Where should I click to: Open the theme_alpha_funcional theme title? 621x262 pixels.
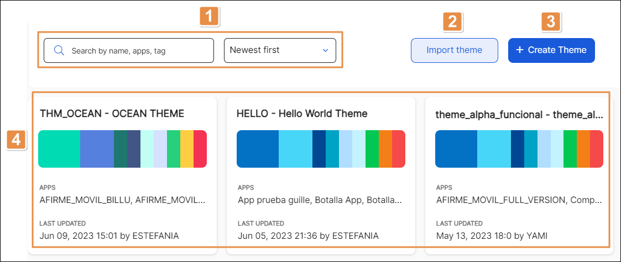[x=519, y=115]
